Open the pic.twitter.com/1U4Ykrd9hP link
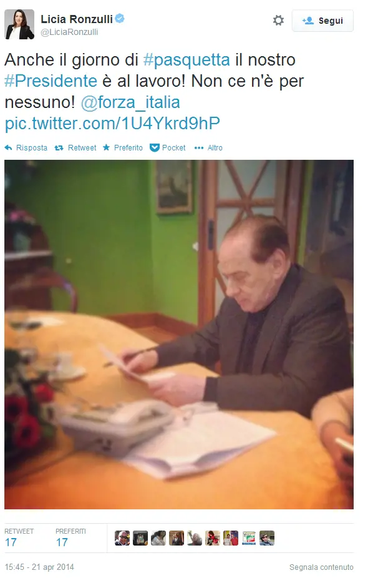 point(112,124)
